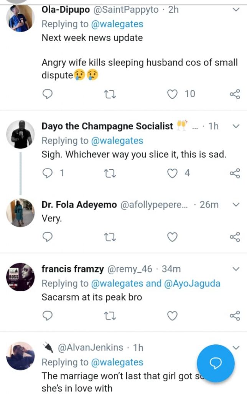
Task: Open replies on Dayo the Champagne Socialist's tweet
Action: [47, 173]
